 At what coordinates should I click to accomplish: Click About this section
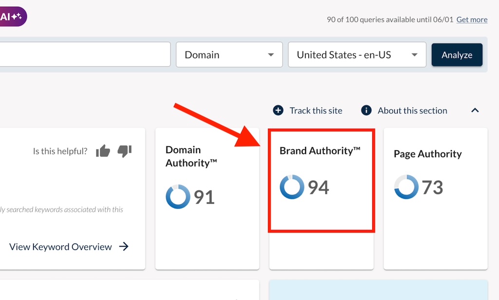click(412, 110)
